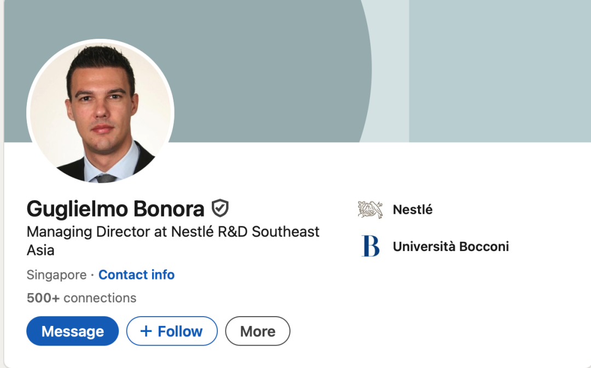This screenshot has height=368, width=591.
Task: Click the light pale section of banner
Action: tap(498, 71)
